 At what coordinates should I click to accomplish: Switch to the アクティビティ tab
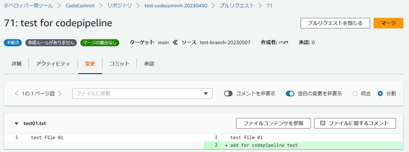tap(53, 64)
